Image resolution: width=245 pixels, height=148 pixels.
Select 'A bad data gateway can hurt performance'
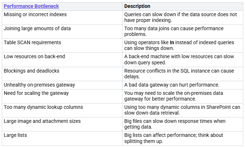point(171,85)
